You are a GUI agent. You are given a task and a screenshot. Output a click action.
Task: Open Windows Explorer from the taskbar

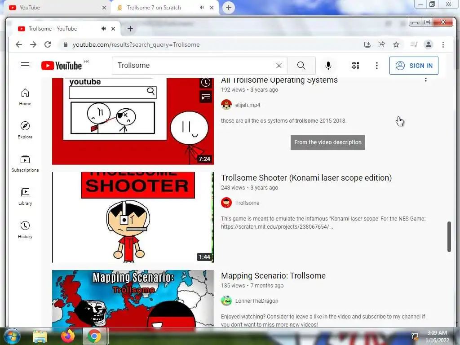(x=40, y=336)
